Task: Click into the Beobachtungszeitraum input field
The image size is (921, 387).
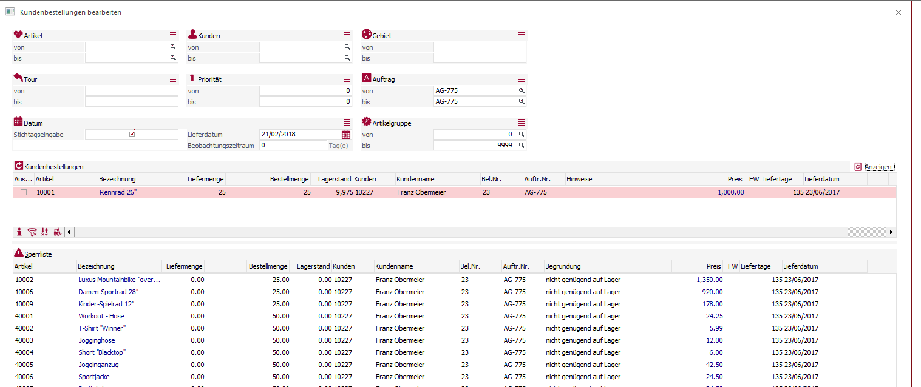Action: (293, 146)
